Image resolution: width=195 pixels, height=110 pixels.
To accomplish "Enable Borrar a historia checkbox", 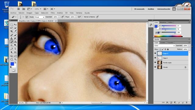I will click(83, 17).
